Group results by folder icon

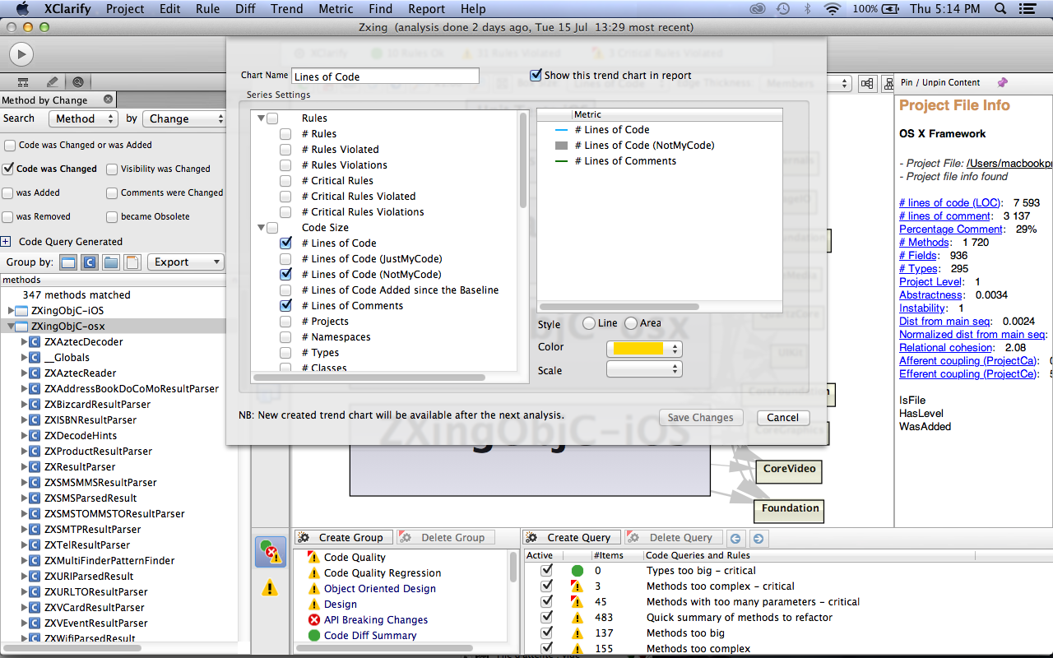click(111, 262)
